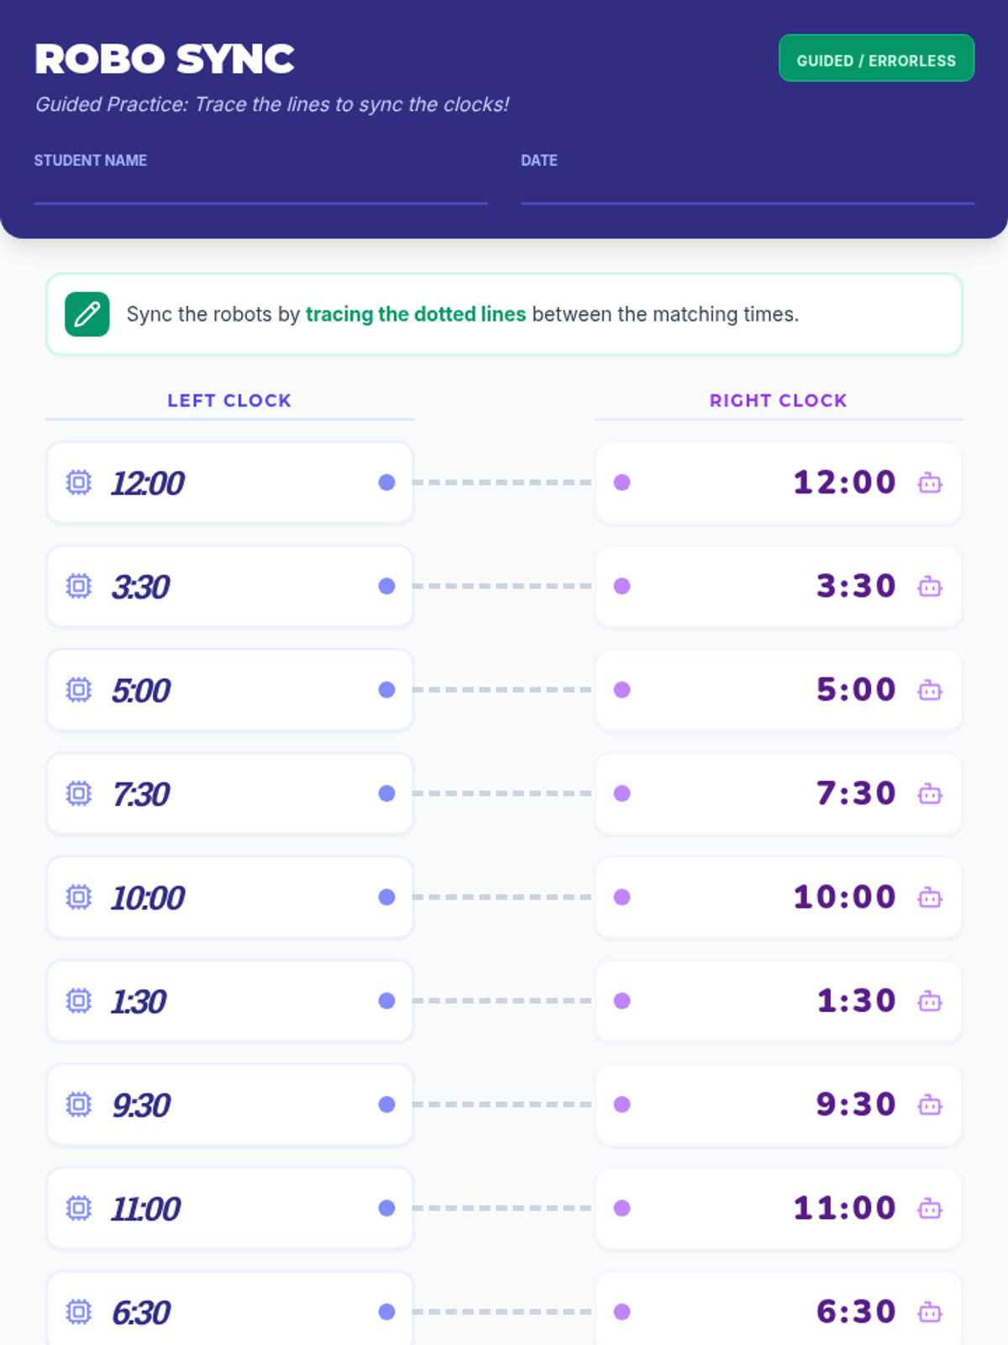Click the chip icon beside left 12:00

tap(79, 483)
